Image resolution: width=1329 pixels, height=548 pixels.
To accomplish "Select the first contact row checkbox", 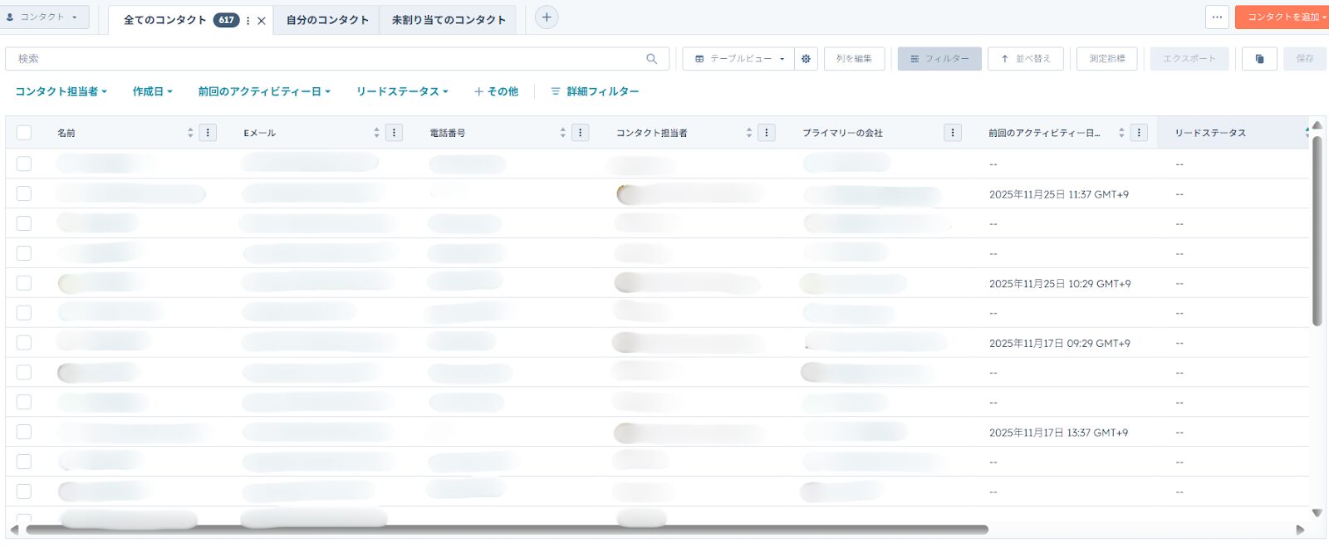I will (x=24, y=164).
